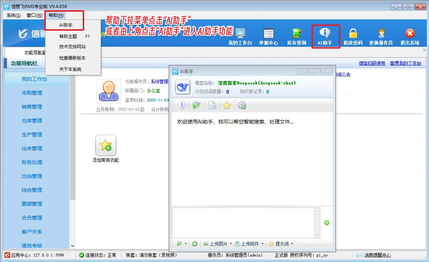Image resolution: width=429 pixels, height=262 pixels.
Task: Click the 单据中心 icon
Action: (268, 37)
